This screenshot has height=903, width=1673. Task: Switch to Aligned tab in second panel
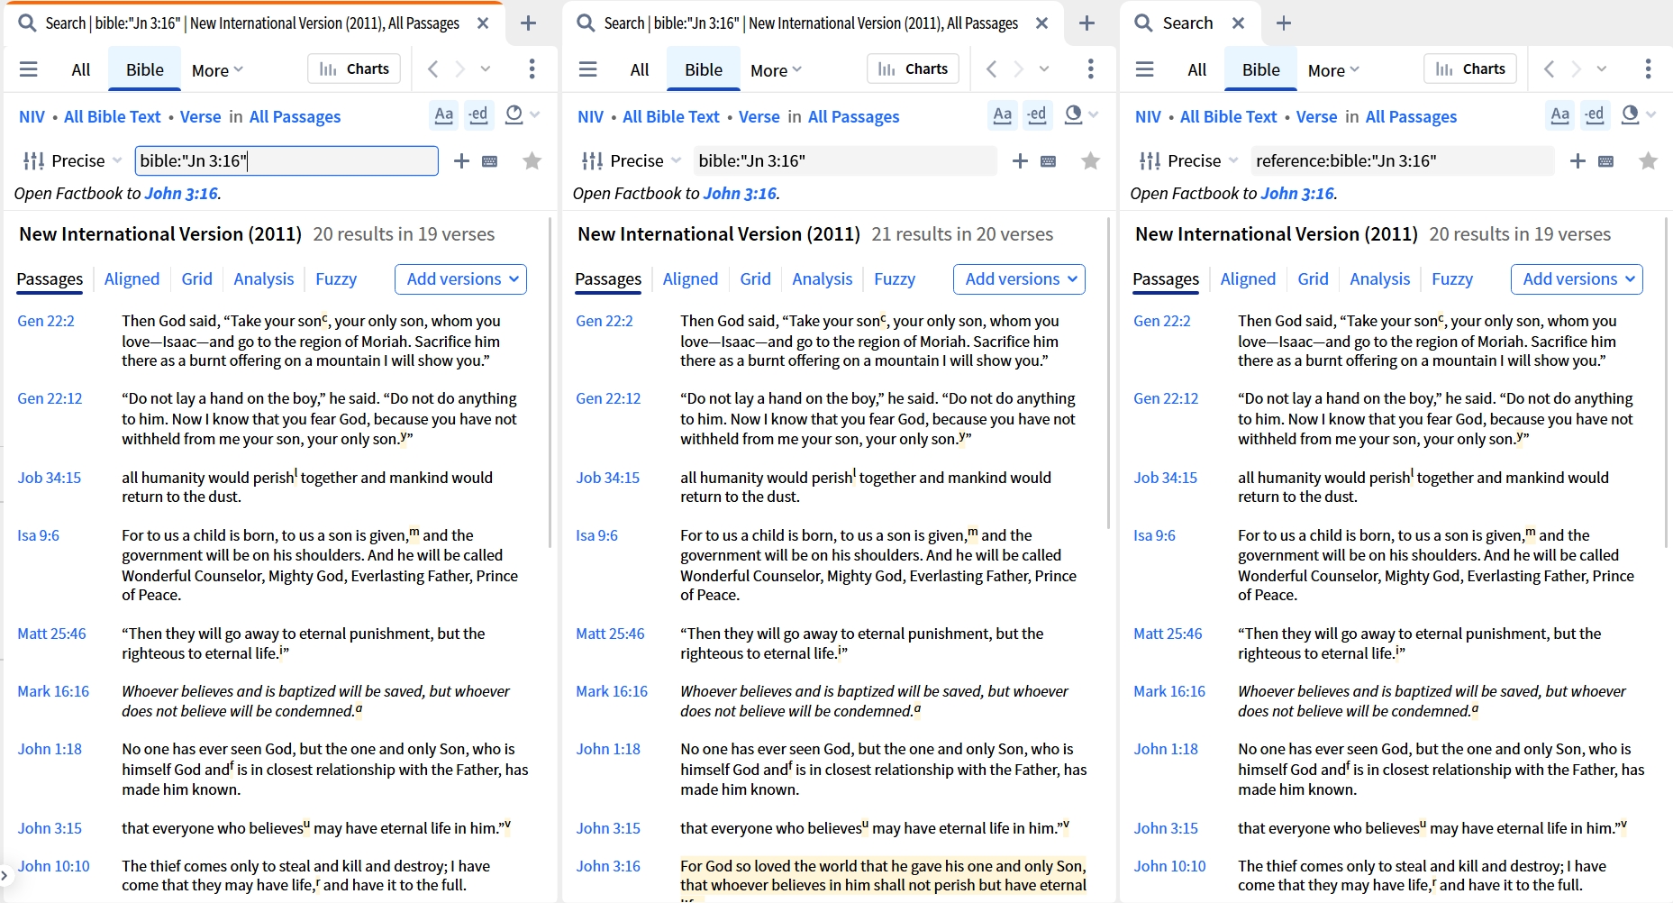tap(690, 279)
